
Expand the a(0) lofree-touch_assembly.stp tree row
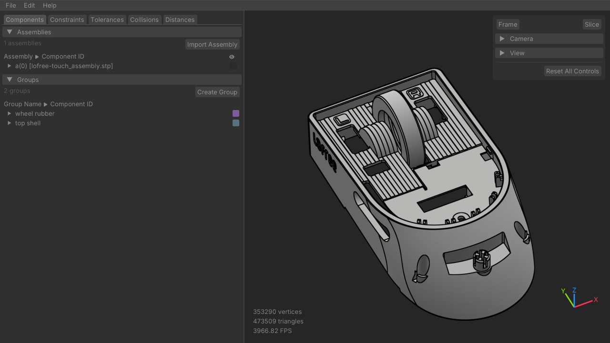9,66
